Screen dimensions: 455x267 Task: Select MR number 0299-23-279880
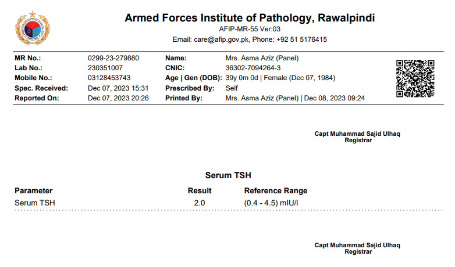click(113, 58)
